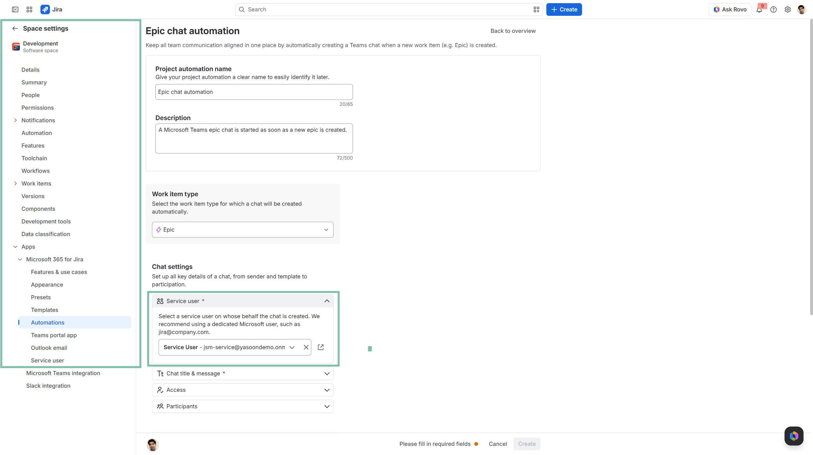Collapse the Service user panel
This screenshot has height=455, width=813.
tap(243, 301)
